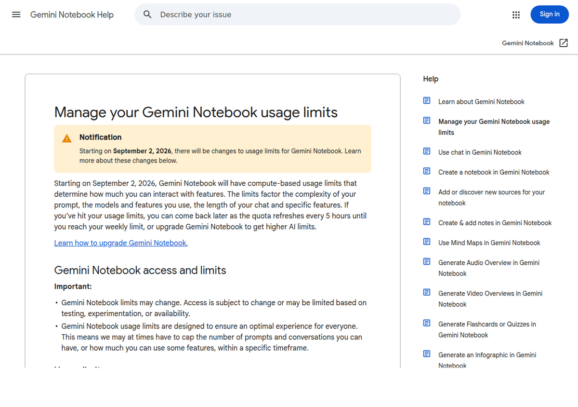Click the page heading Manage your Gemini Notebook usage limits
578x407 pixels.
pyautogui.click(x=196, y=112)
